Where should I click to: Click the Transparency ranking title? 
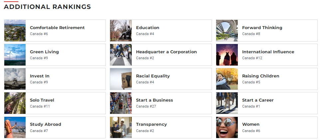pos(151,124)
